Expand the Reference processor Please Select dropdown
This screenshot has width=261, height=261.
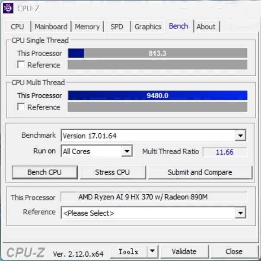pyautogui.click(x=240, y=213)
